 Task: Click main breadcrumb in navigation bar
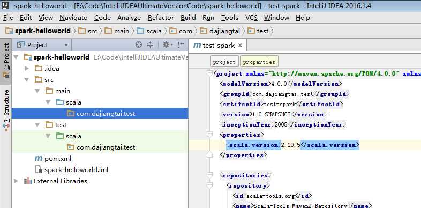pos(117,31)
